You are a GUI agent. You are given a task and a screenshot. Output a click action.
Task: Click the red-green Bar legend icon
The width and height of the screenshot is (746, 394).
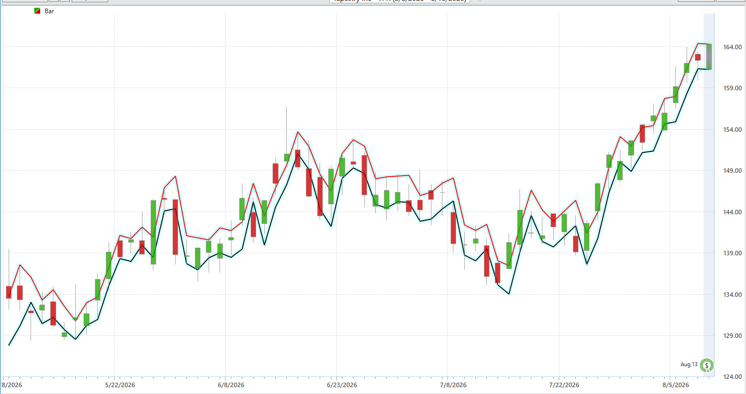[x=37, y=11]
